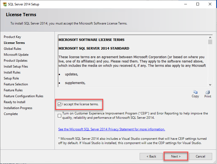The image size is (217, 164).
Task: Click the MICROSOFT SOFTWARE LICENSE TERMS heading
Action: click(91, 40)
